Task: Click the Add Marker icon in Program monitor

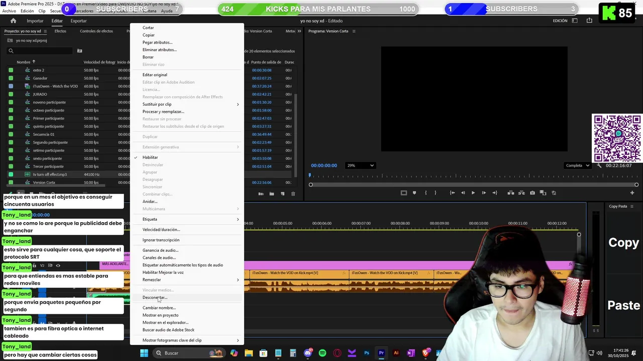Action: 414,193
